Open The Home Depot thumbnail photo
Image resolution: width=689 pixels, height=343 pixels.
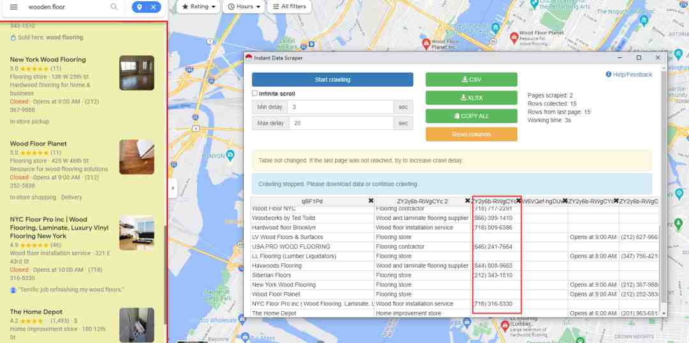pos(137,325)
